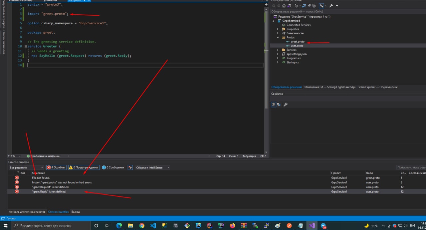Click the ENG language indicator in tray
This screenshot has width=426, height=230.
click(x=412, y=226)
